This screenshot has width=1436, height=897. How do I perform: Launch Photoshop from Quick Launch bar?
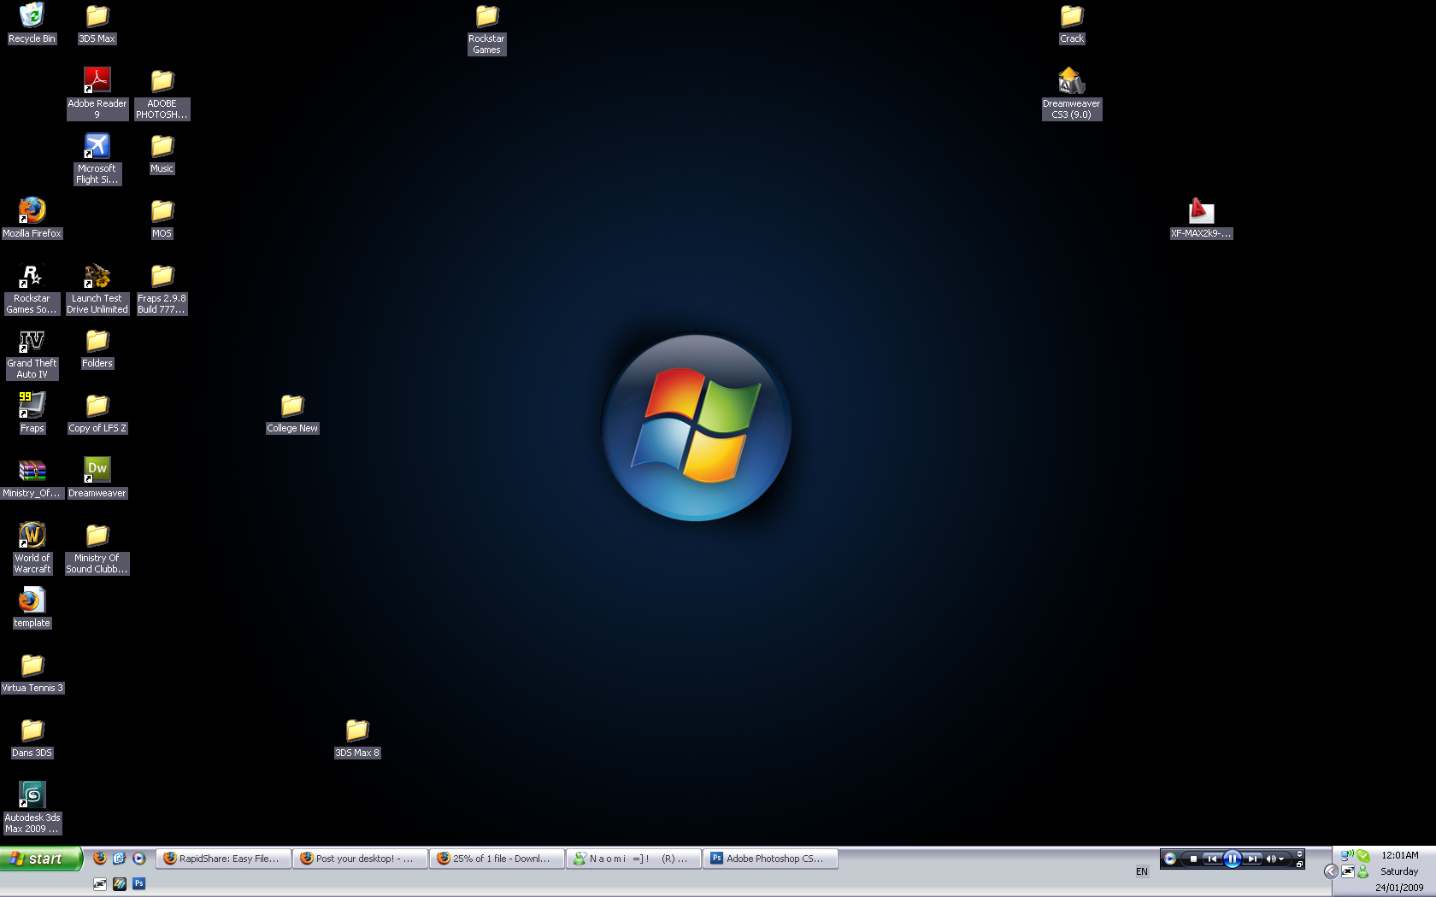[x=139, y=883]
